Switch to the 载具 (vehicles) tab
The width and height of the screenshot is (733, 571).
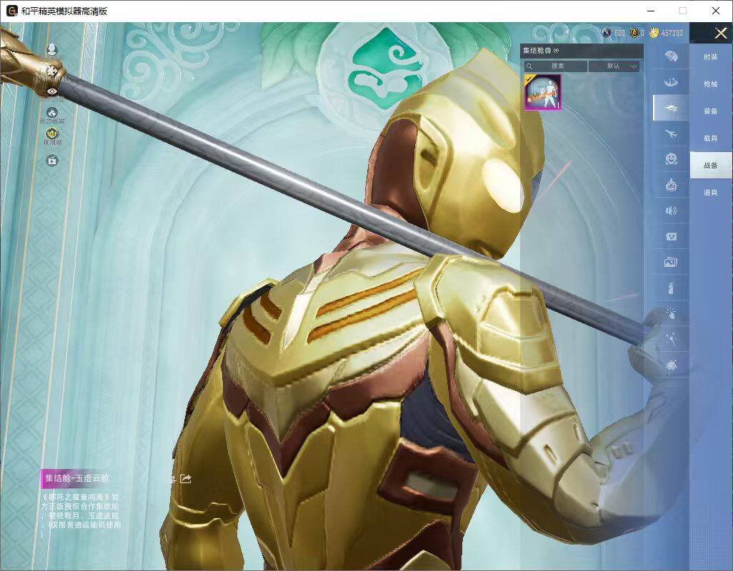click(x=711, y=138)
